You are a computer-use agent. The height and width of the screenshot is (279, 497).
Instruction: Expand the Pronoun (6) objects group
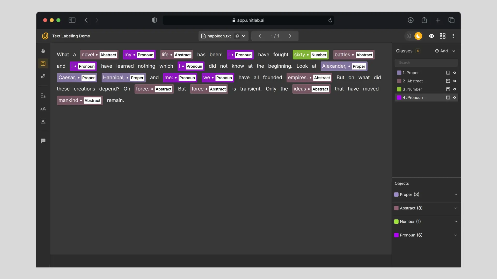[x=456, y=235]
